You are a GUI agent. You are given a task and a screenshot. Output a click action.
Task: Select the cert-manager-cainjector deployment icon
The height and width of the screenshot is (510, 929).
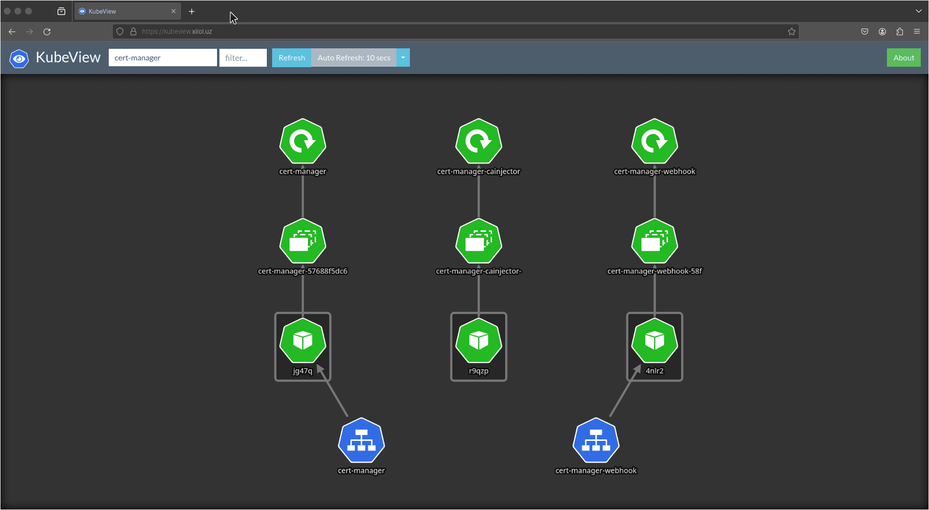click(479, 142)
